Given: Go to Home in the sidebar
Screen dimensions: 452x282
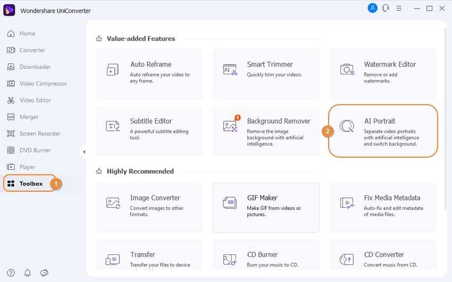Looking at the screenshot, I should tap(27, 33).
